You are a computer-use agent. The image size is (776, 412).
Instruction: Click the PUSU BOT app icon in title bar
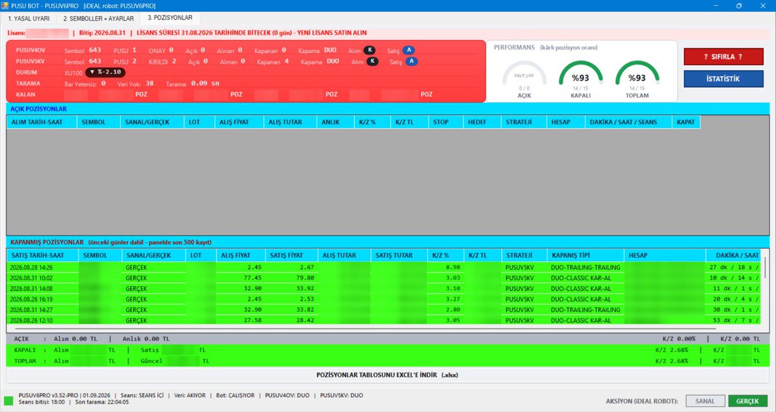(x=5, y=5)
